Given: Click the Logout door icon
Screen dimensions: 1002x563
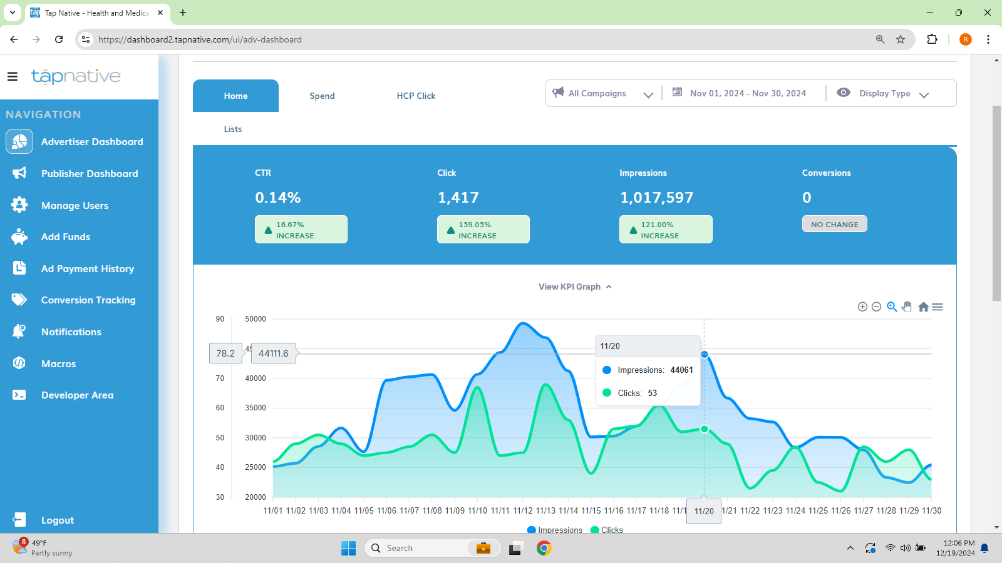Looking at the screenshot, I should 19,520.
